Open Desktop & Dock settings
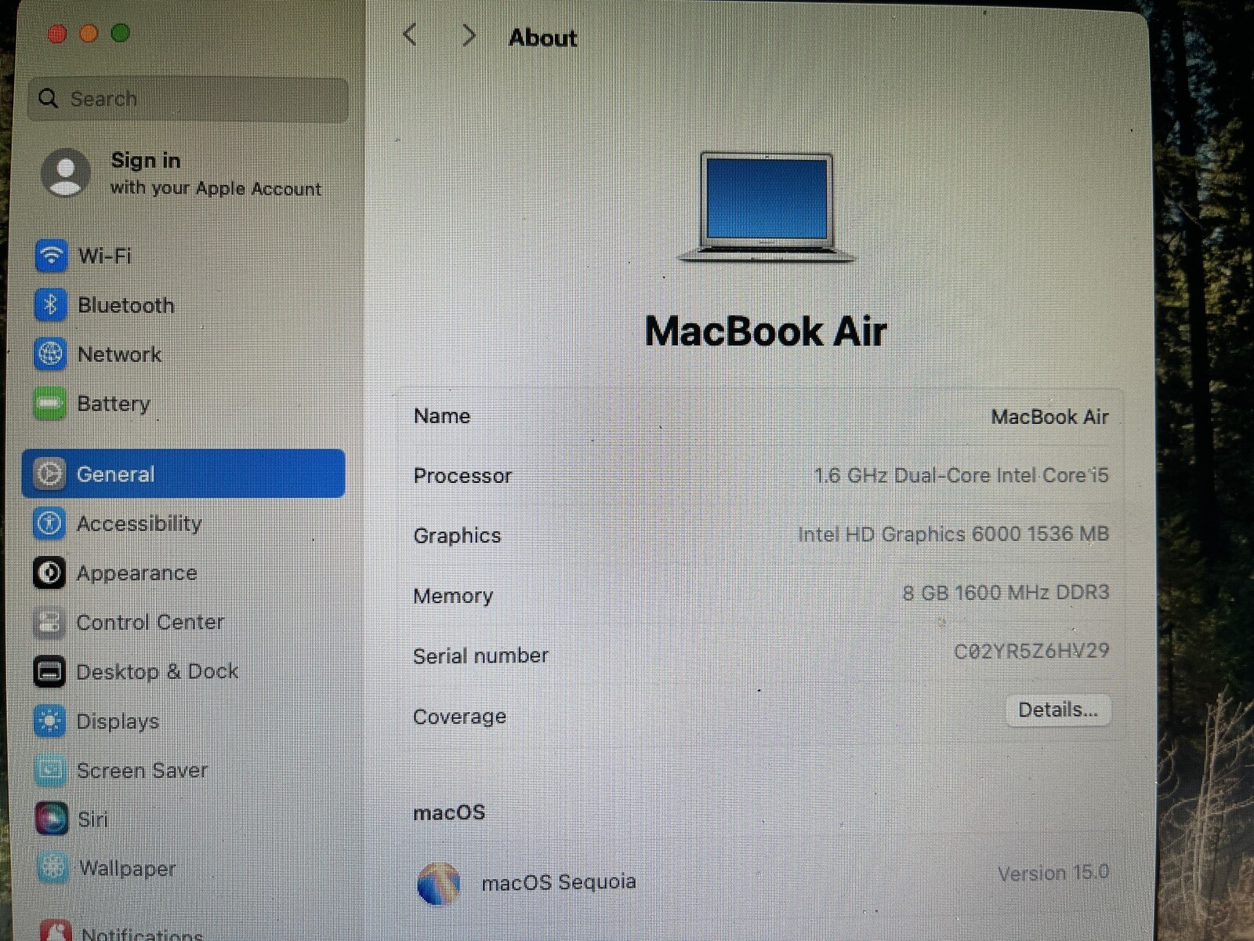The height and width of the screenshot is (941, 1254). click(184, 672)
